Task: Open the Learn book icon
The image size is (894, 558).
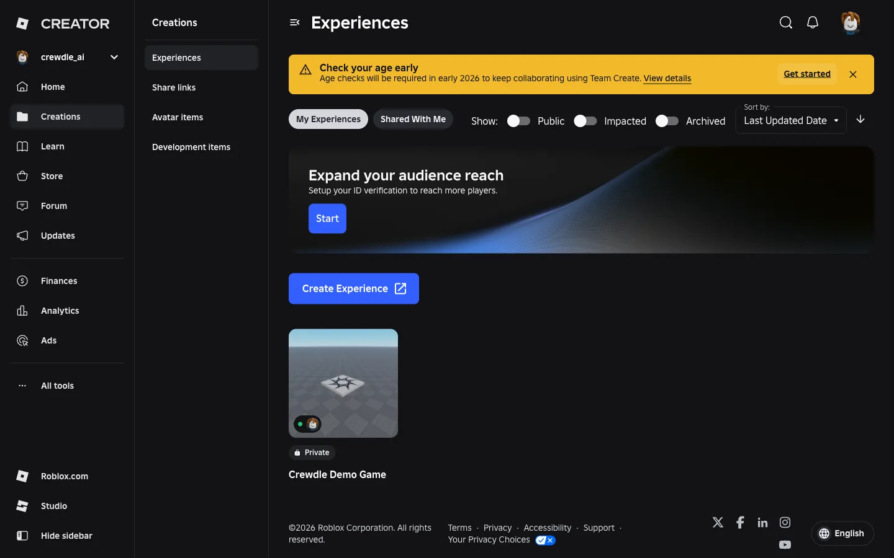Action: pyautogui.click(x=22, y=146)
